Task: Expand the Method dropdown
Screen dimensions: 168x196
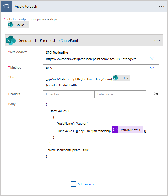Action: point(152,68)
